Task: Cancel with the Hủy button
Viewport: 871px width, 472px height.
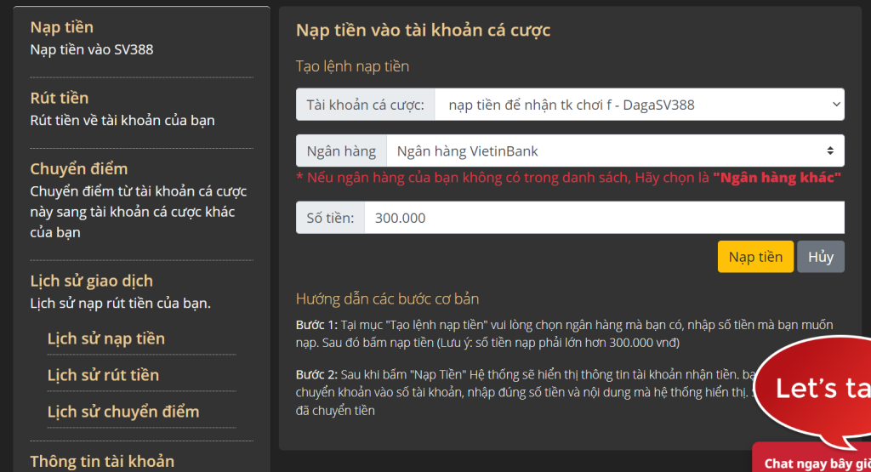Action: [x=820, y=257]
